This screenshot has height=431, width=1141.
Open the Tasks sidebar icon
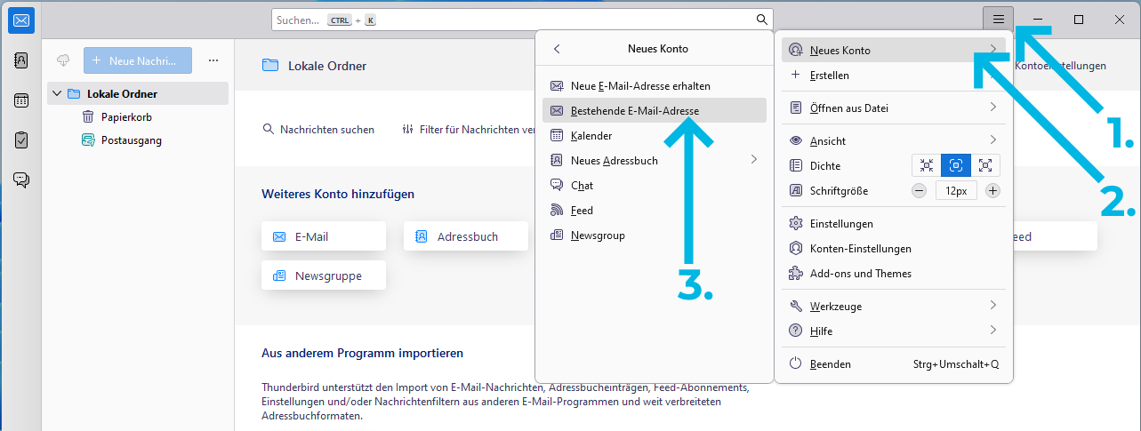pos(20,140)
